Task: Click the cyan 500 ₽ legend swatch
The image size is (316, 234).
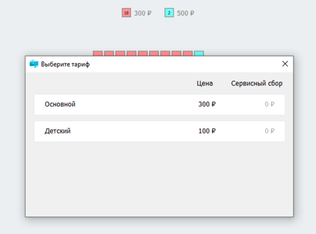Action: point(169,13)
